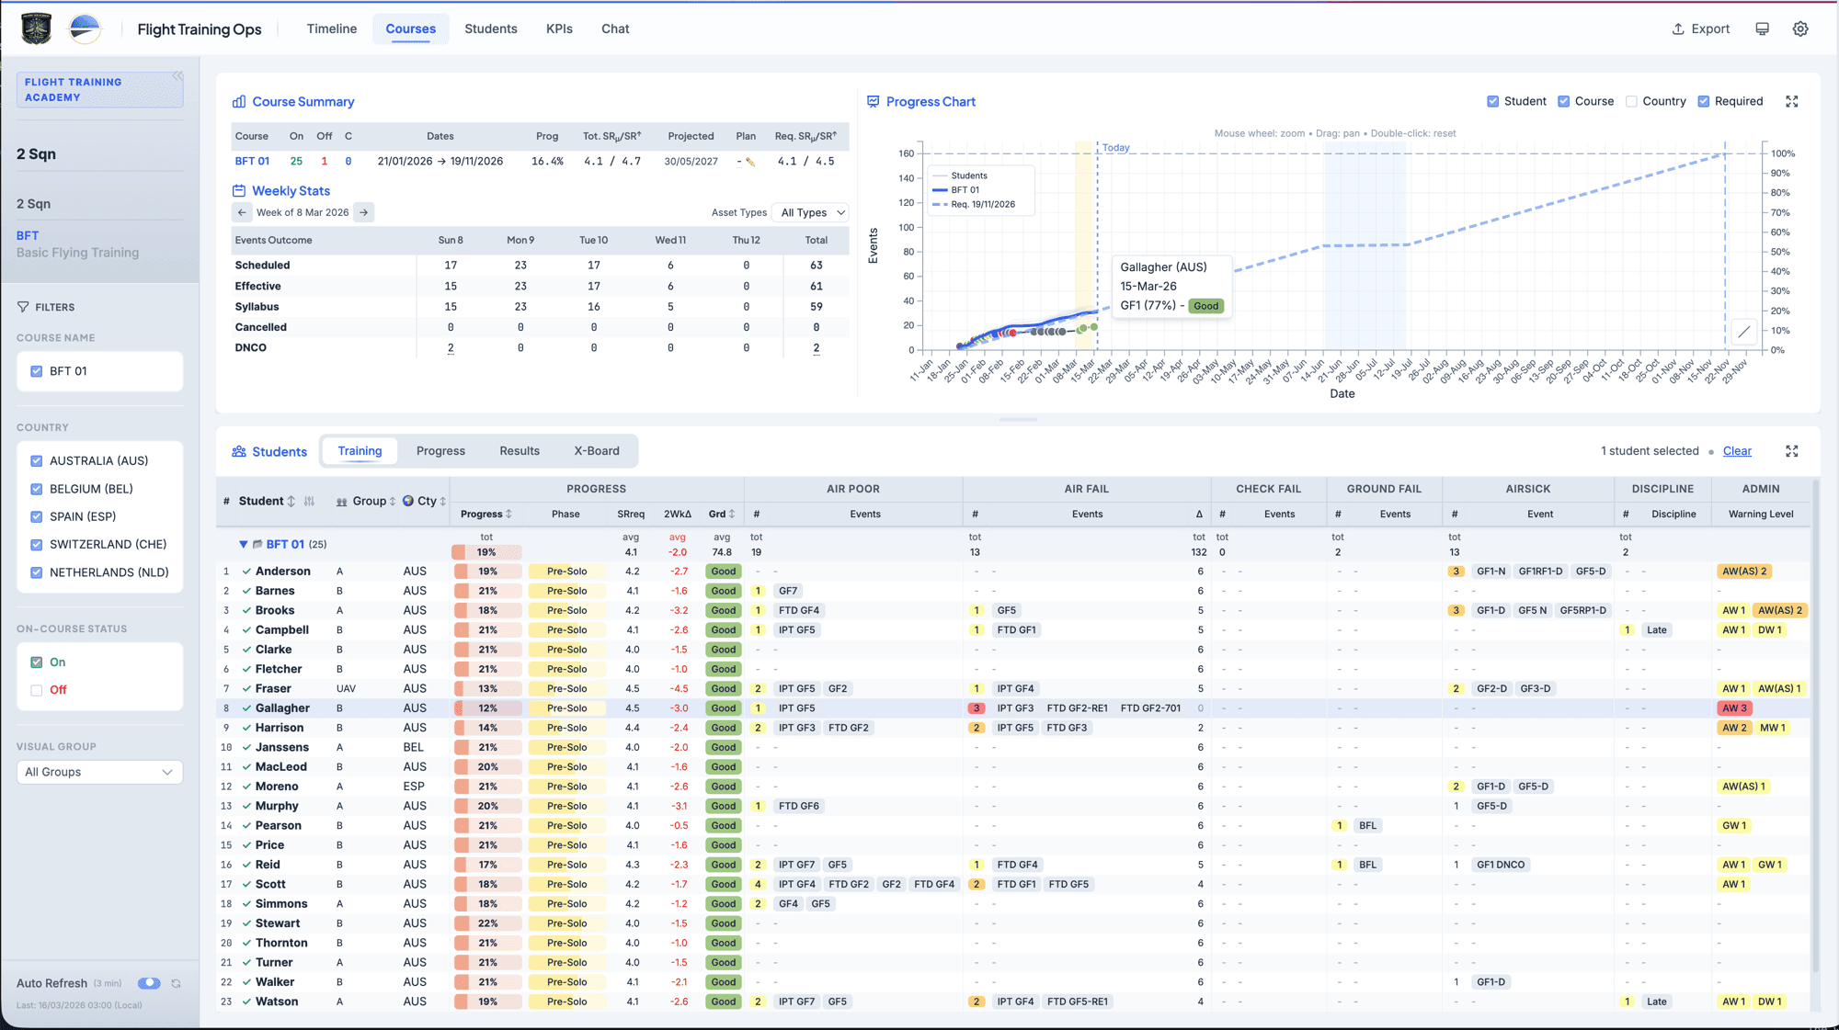Toggle off the Auto Refresh switch

[x=149, y=982]
